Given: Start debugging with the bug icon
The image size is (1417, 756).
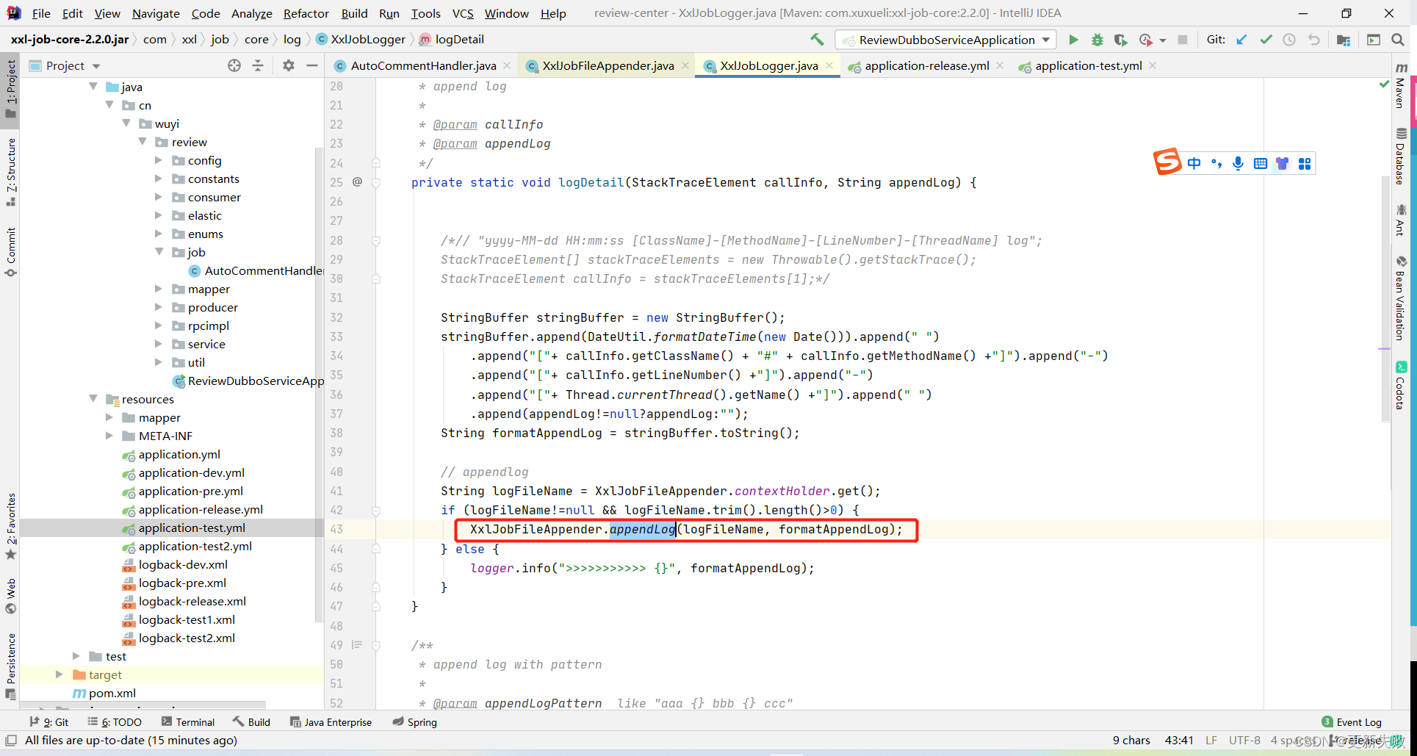Looking at the screenshot, I should tap(1097, 40).
